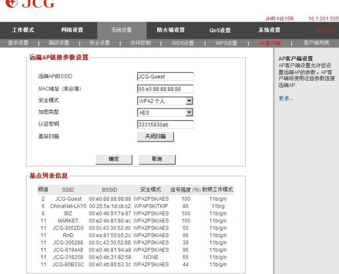Expand the 加密类型 AES dropdown
The image size is (339, 274).
click(x=165, y=113)
